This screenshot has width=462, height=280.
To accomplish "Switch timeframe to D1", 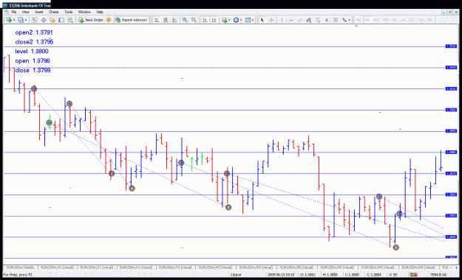I will (x=412, y=20).
